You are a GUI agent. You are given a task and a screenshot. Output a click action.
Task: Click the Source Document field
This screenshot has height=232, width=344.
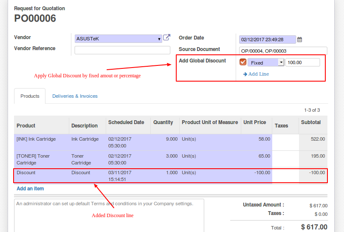pos(283,51)
